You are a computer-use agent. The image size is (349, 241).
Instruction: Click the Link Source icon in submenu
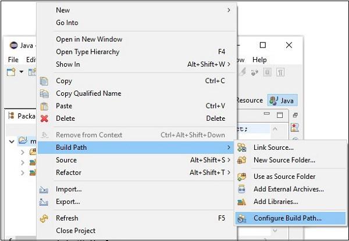243,148
